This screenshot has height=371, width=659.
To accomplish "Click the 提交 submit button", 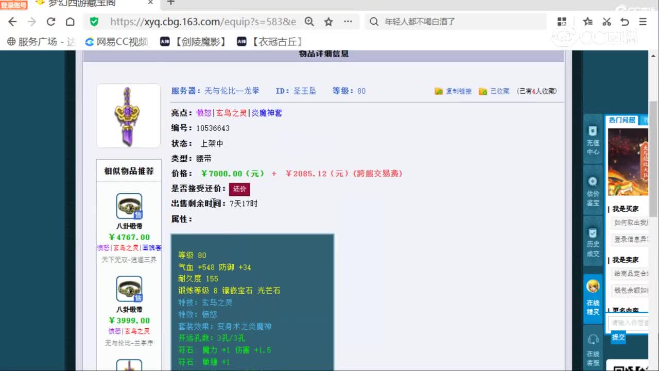I will (x=618, y=337).
